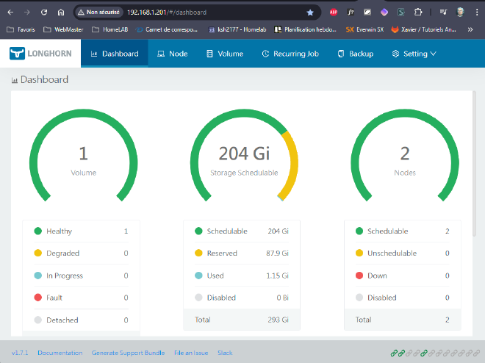Open the Dashboard tab
Image resolution: width=485 pixels, height=363 pixels.
[115, 54]
